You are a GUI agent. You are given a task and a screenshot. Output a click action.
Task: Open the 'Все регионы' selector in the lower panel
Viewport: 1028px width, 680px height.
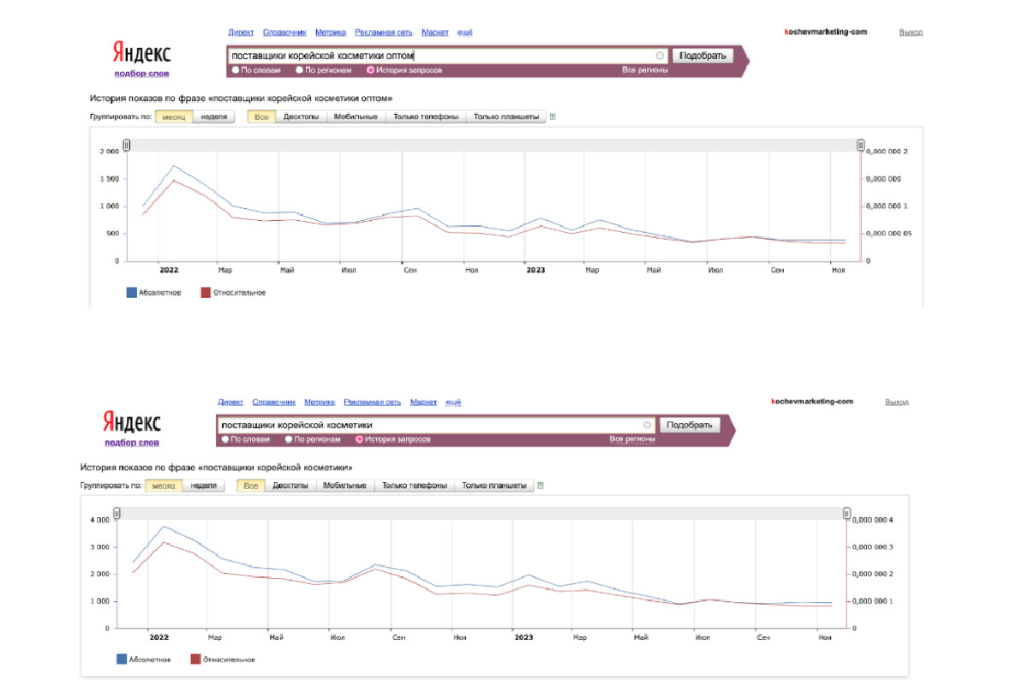tap(632, 439)
